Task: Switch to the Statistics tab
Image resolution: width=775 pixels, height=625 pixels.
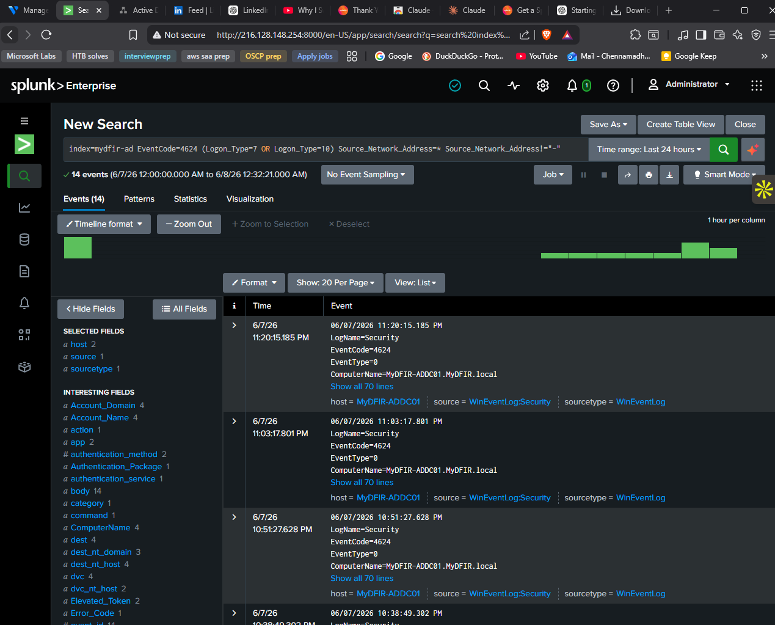Action: (x=191, y=199)
